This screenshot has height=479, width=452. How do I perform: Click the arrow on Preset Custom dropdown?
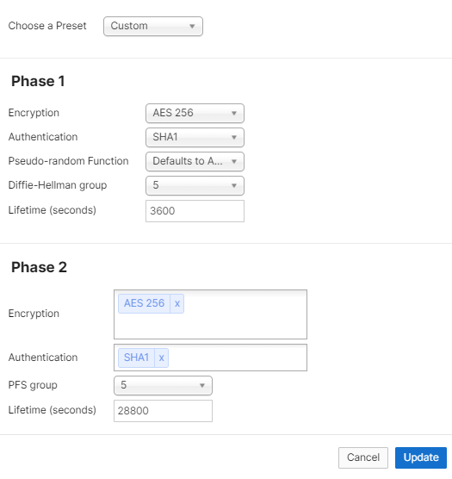click(x=192, y=27)
